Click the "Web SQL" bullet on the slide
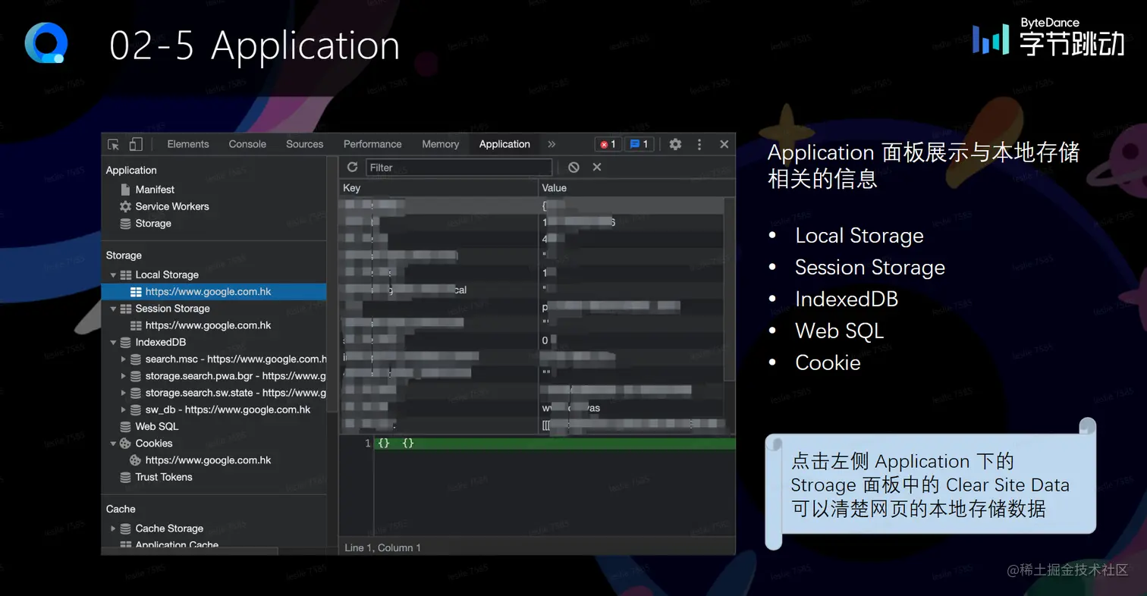 (x=839, y=331)
